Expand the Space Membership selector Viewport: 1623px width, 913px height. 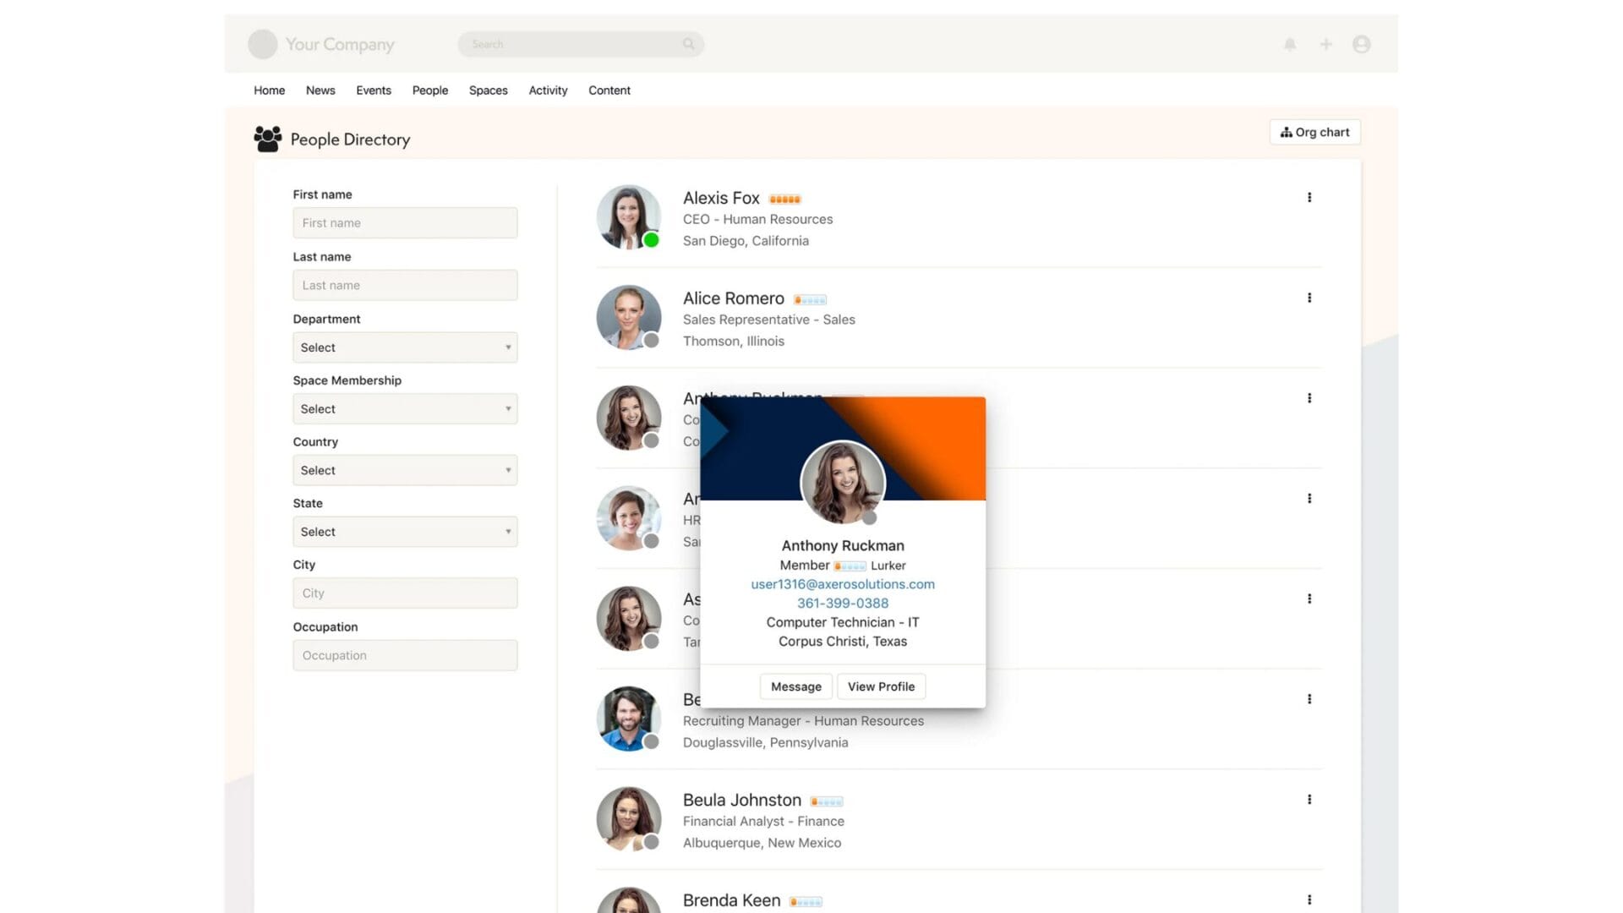404,408
